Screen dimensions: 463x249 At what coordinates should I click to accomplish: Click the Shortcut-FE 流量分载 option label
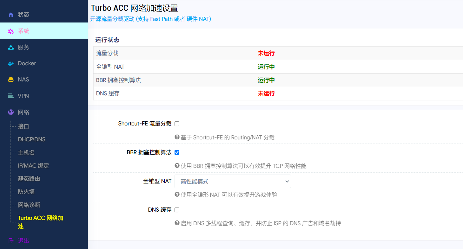pyautogui.click(x=145, y=124)
